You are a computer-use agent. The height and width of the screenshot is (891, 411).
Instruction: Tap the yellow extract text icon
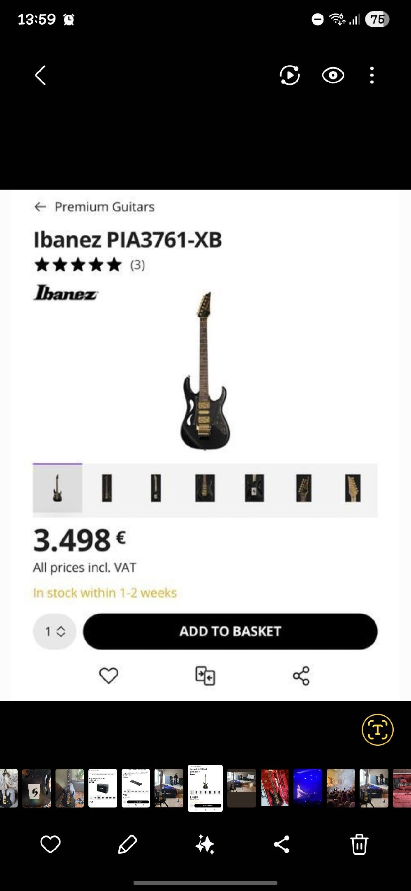coord(377,730)
